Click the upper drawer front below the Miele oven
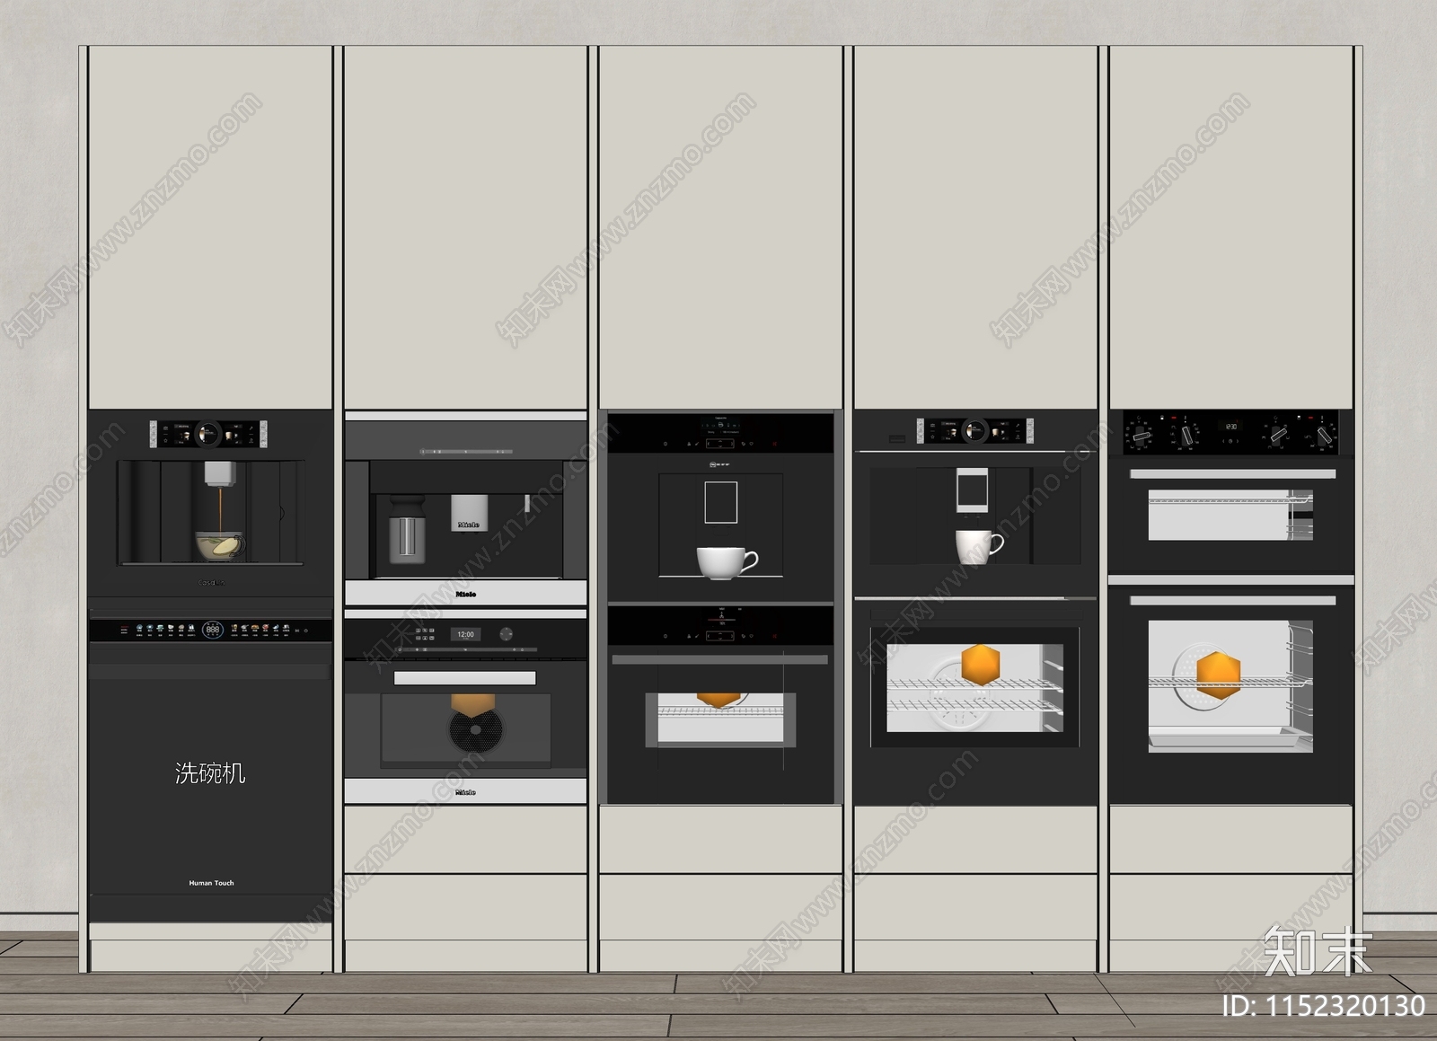 point(466,840)
